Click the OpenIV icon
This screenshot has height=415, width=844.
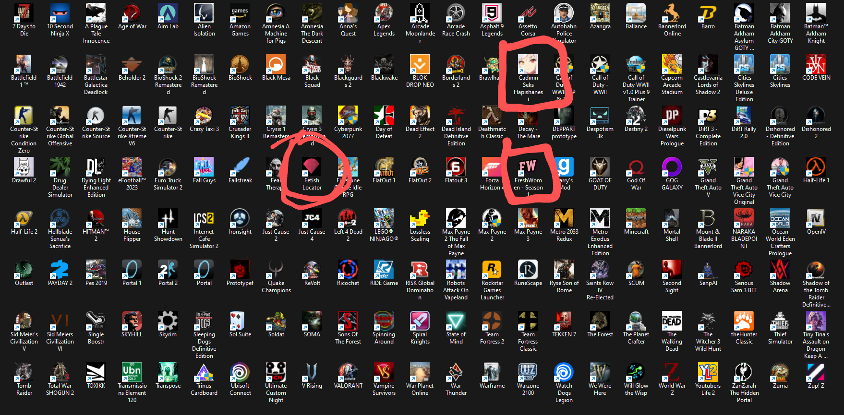click(x=816, y=218)
